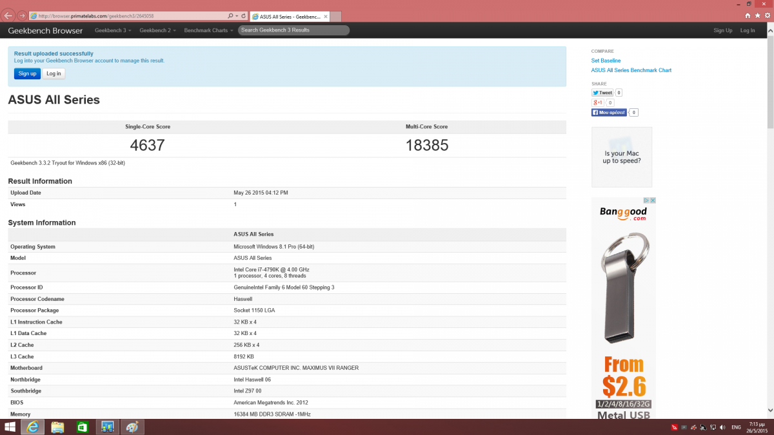Open ASUS All Series Benchmark Chart link
The height and width of the screenshot is (435, 774).
[631, 70]
